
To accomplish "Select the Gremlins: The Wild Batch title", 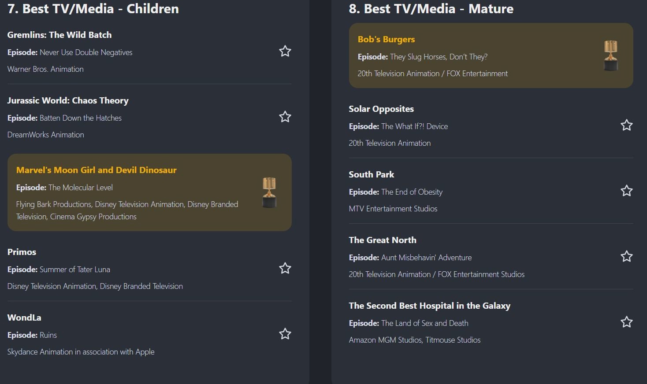I will click(59, 35).
